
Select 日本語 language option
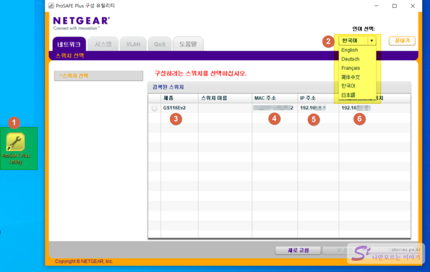[x=348, y=95]
